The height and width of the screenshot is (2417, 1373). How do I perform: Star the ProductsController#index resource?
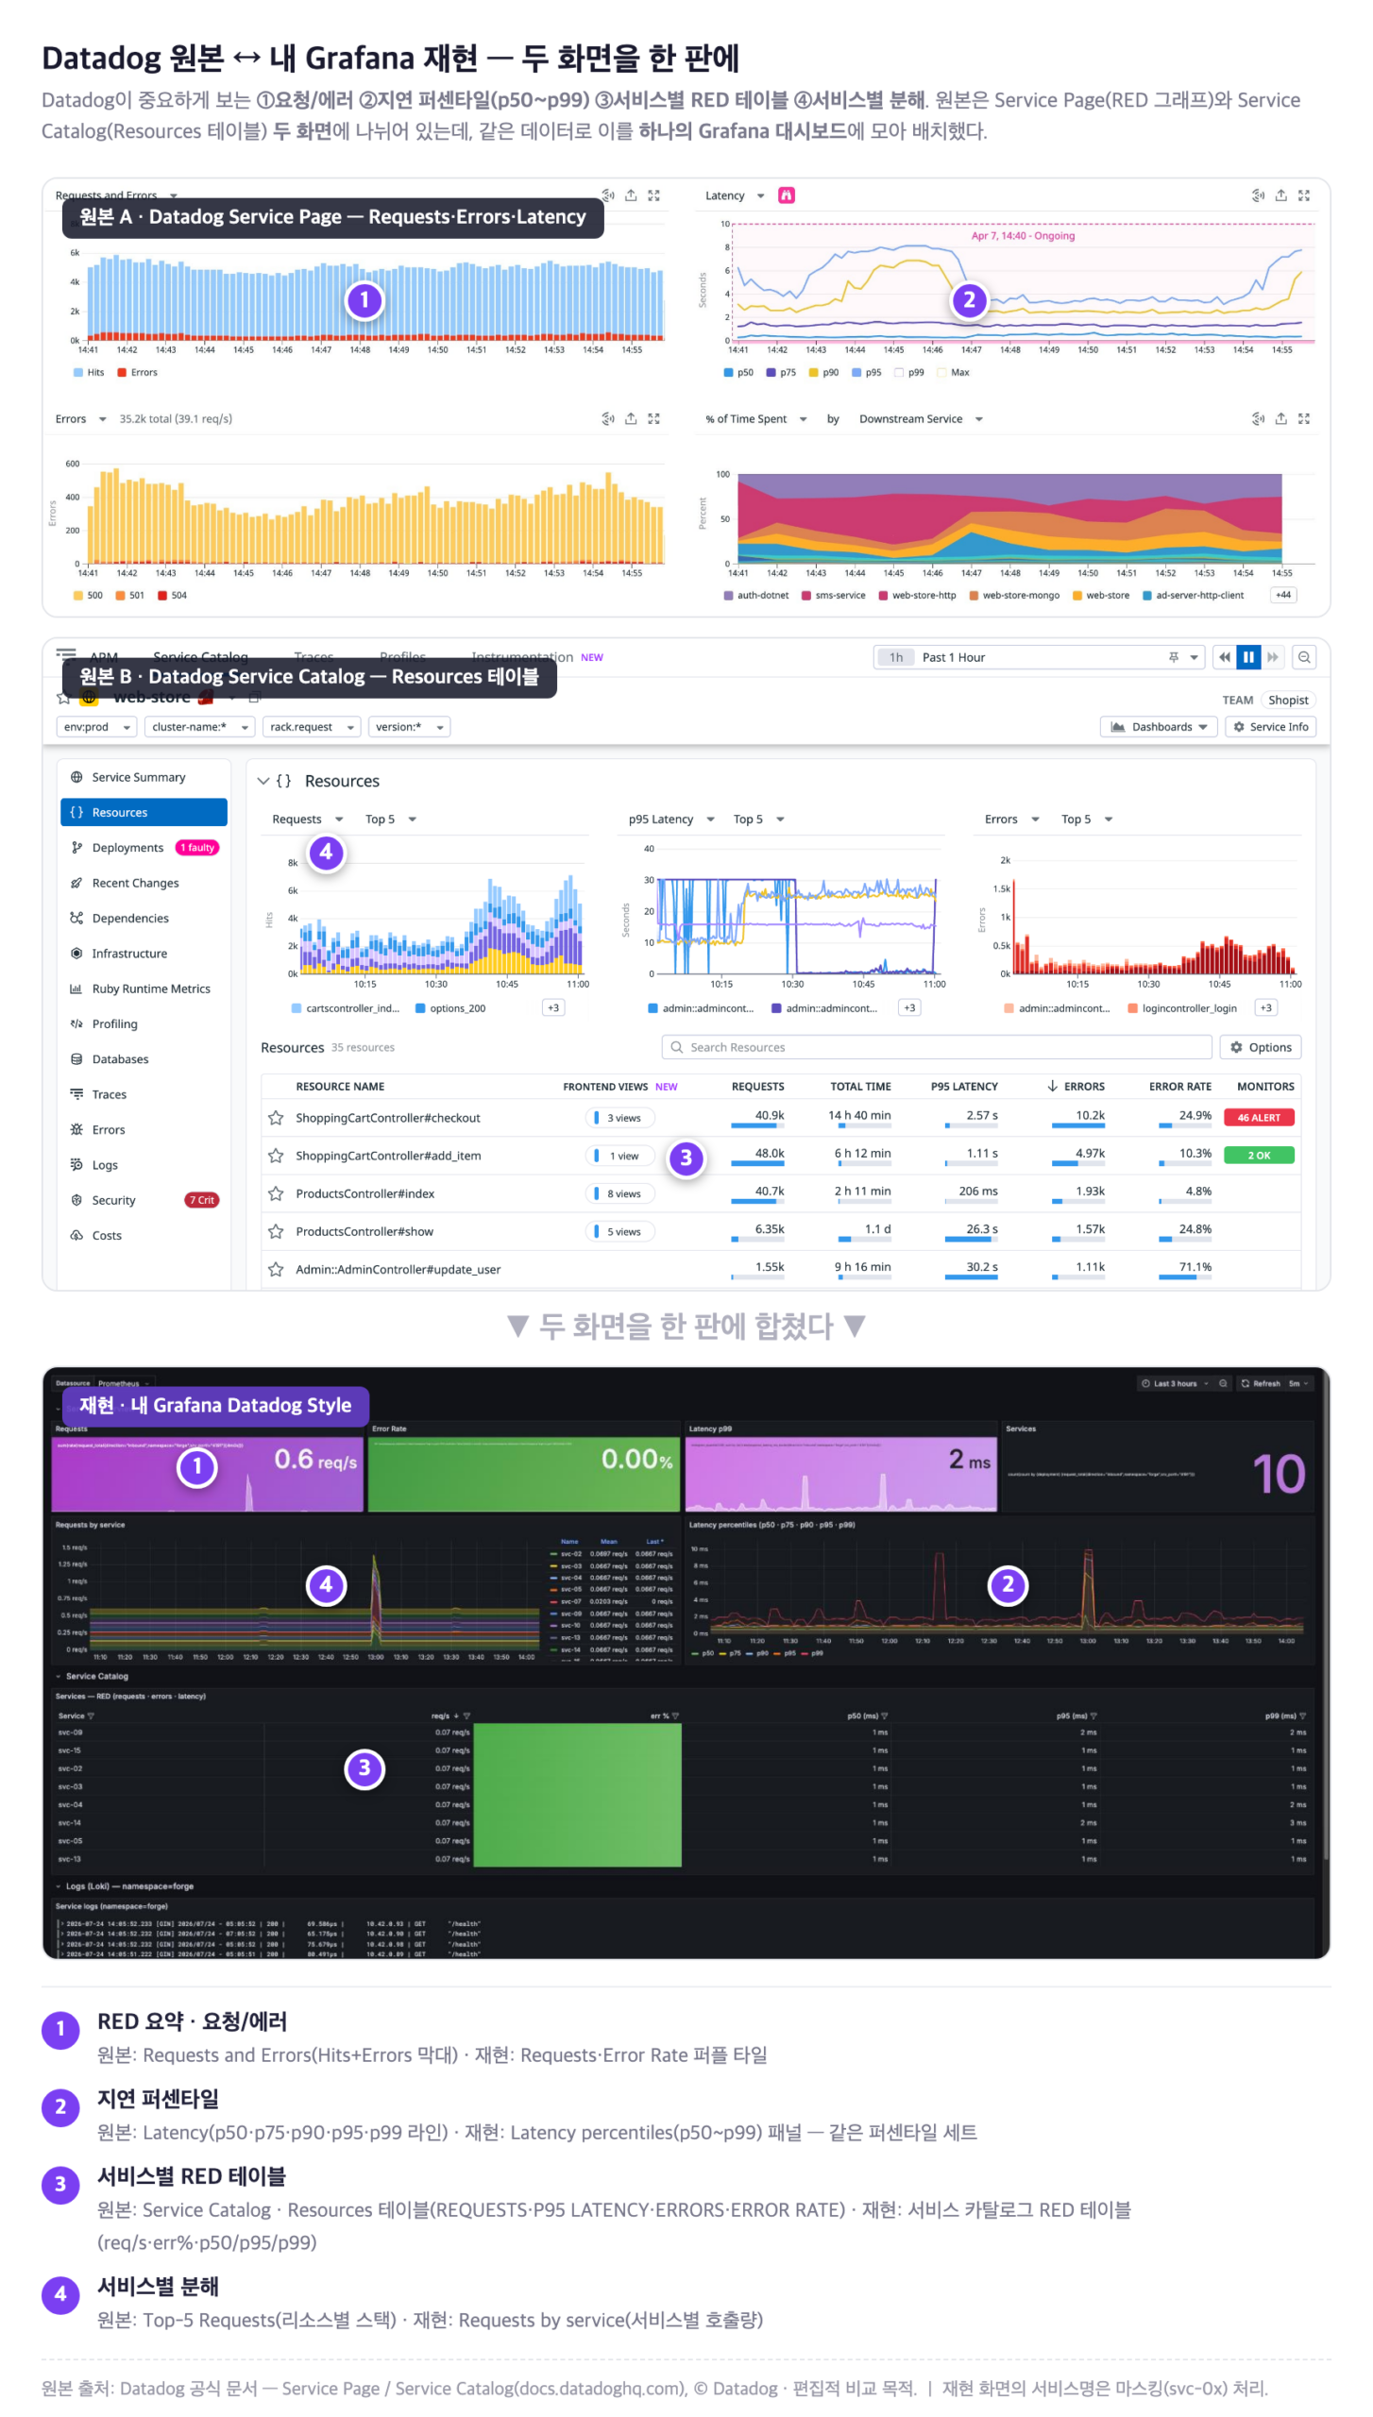click(x=276, y=1193)
